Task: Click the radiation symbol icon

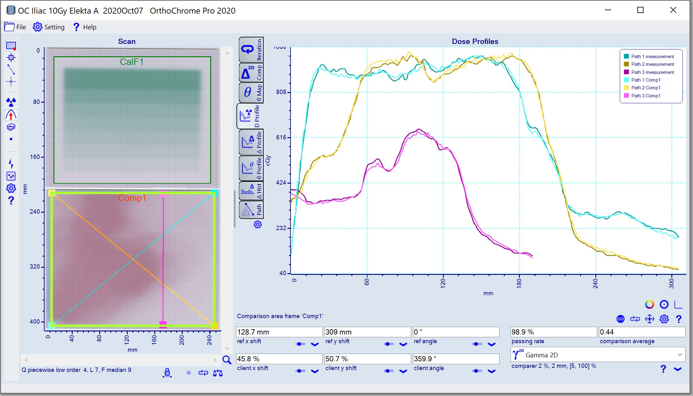Action: (11, 102)
